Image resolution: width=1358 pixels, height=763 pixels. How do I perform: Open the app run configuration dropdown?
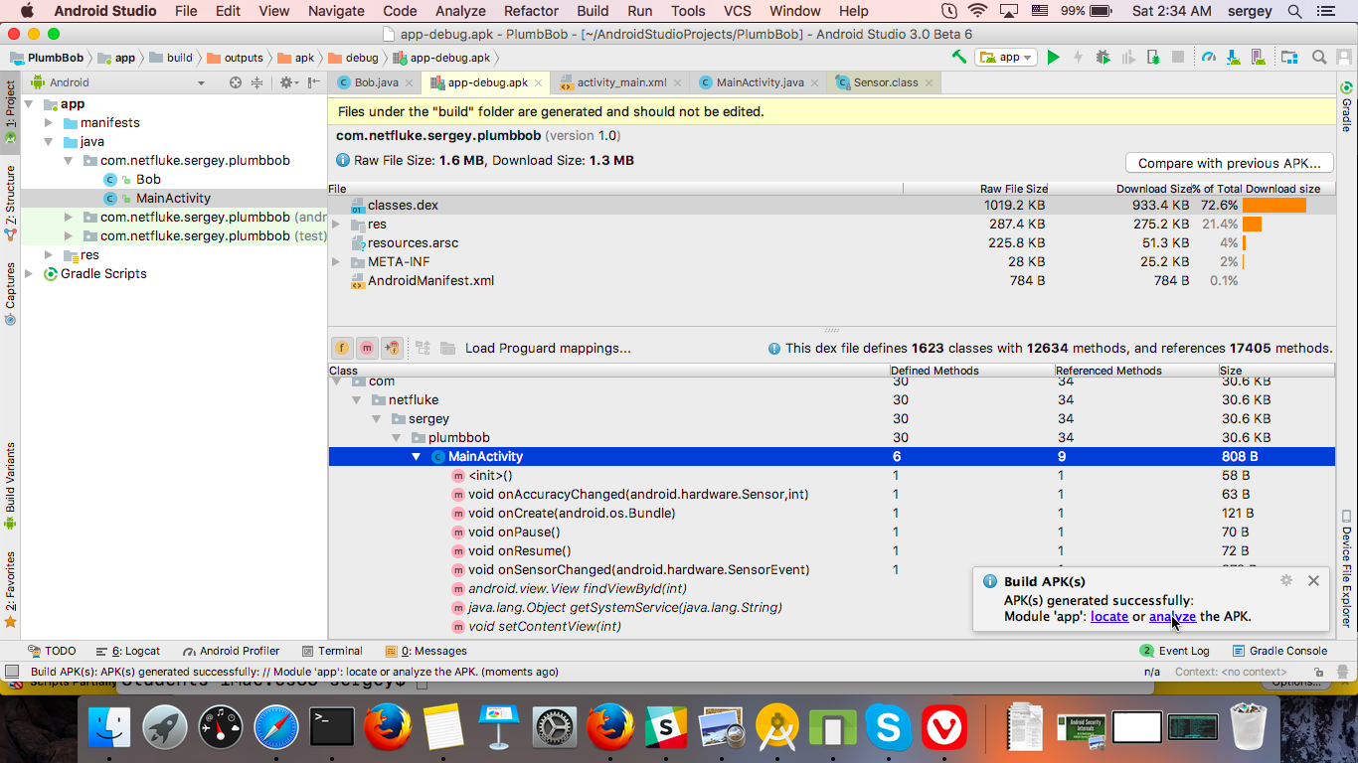tap(1006, 58)
